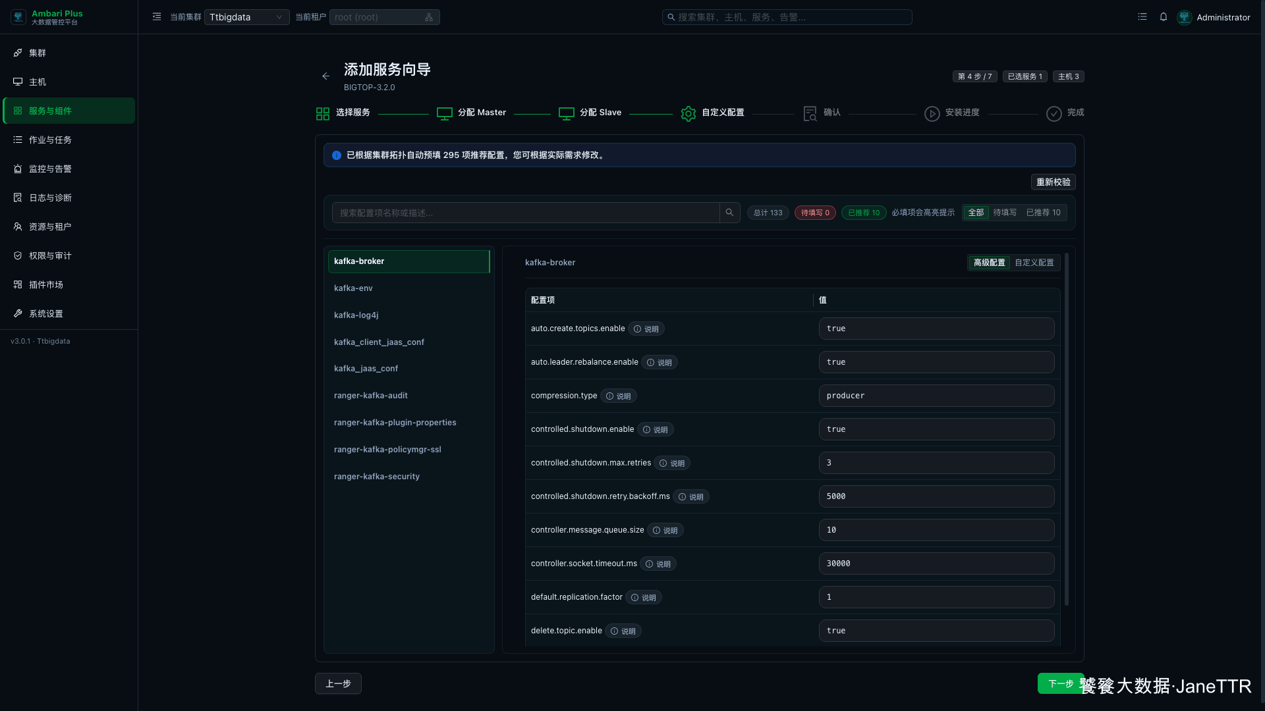Switch to the 高级配置 tab

[x=990, y=263]
